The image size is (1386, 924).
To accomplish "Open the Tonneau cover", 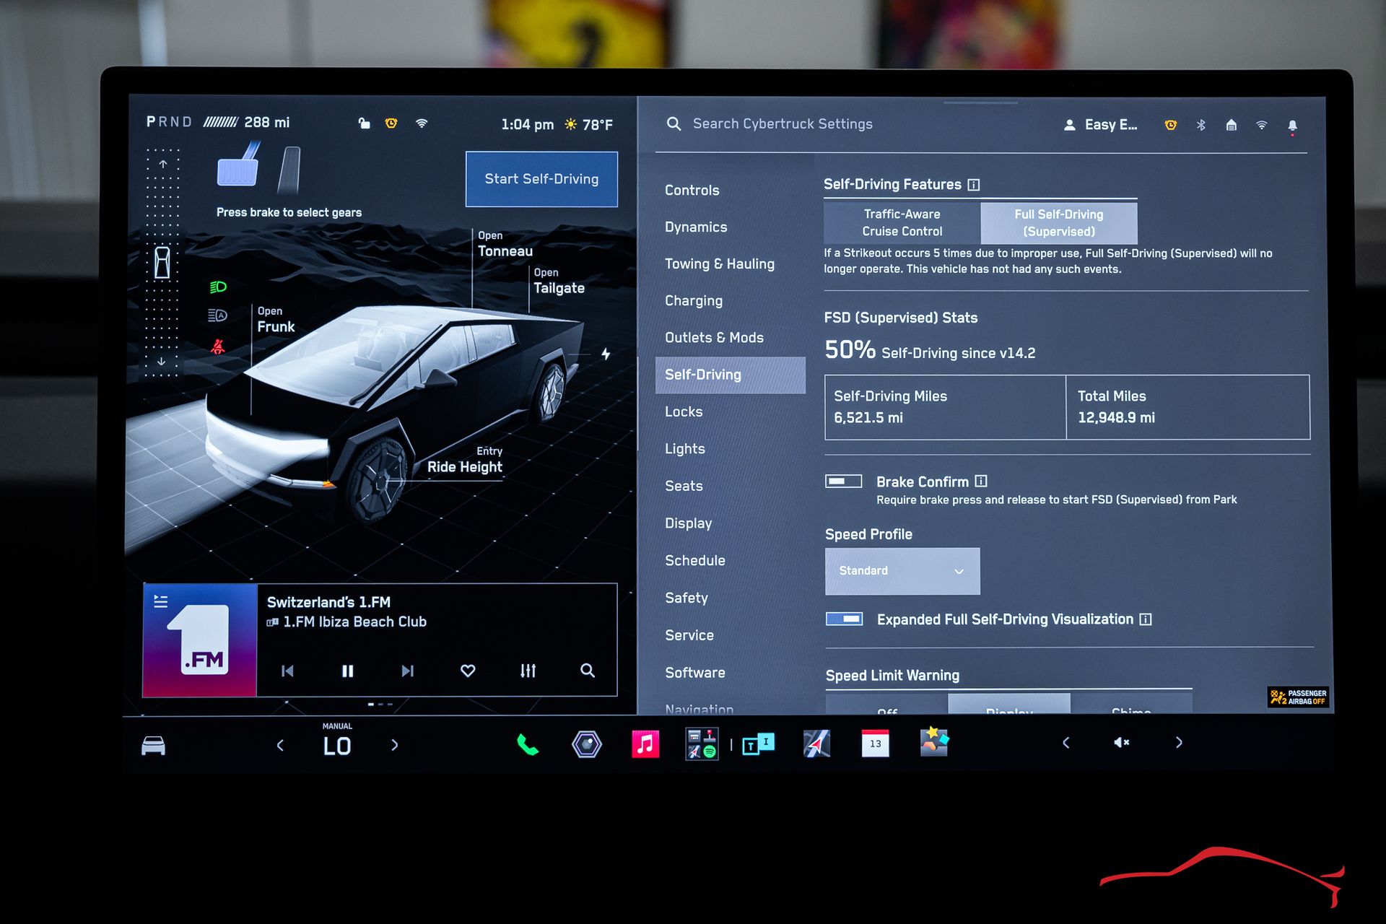I will tap(505, 244).
